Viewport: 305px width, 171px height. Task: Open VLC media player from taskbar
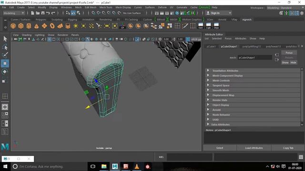137,166
